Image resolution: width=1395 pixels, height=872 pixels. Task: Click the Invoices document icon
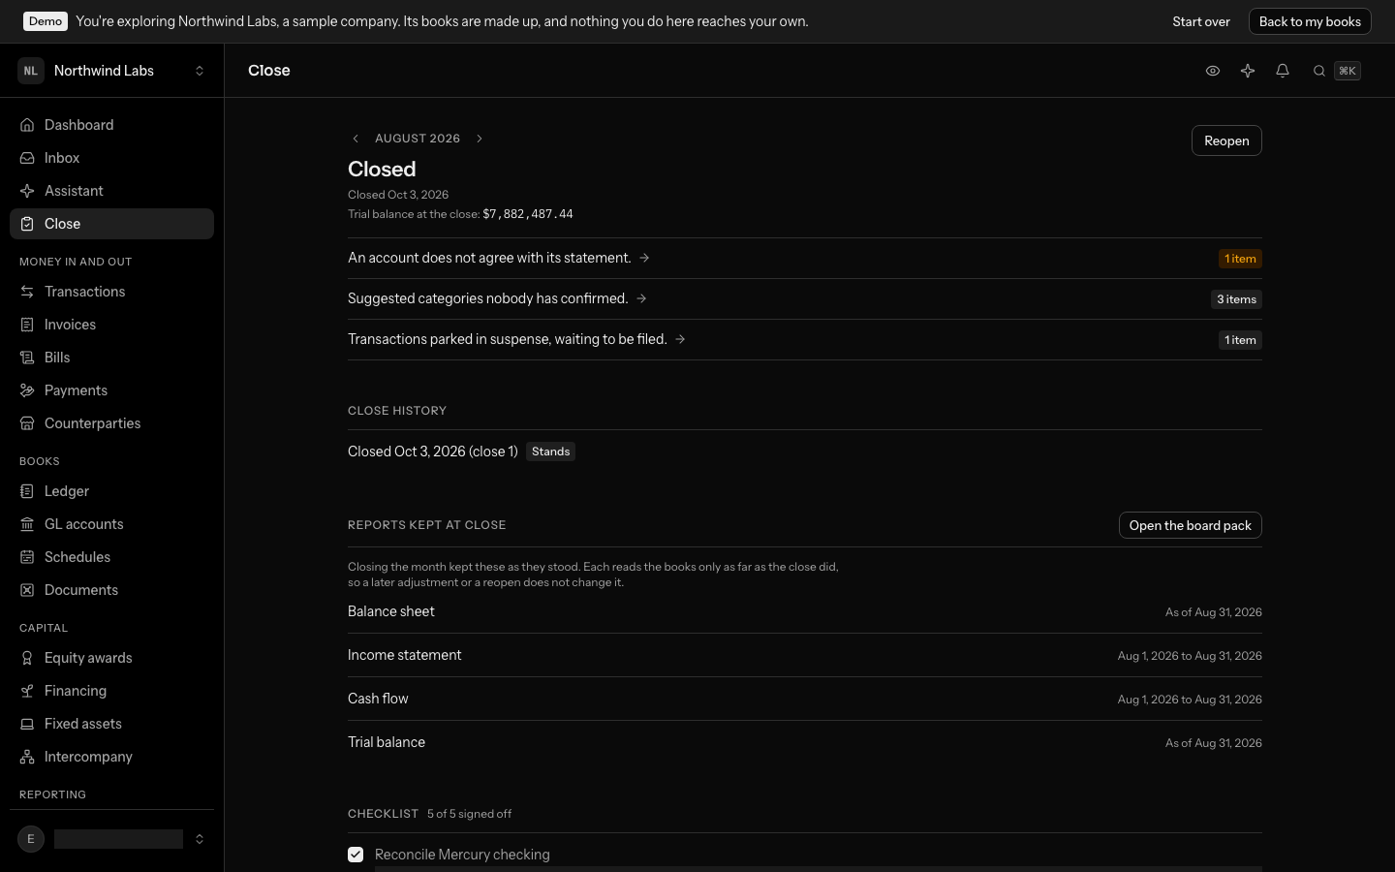[27, 325]
